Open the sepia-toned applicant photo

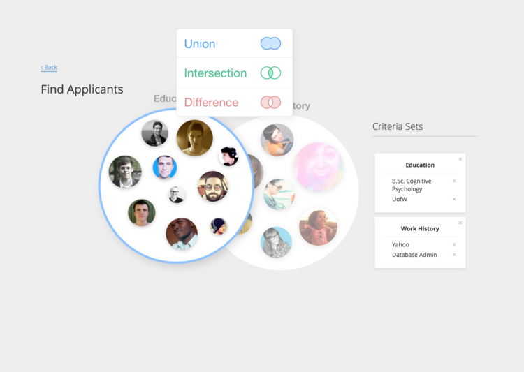[194, 138]
